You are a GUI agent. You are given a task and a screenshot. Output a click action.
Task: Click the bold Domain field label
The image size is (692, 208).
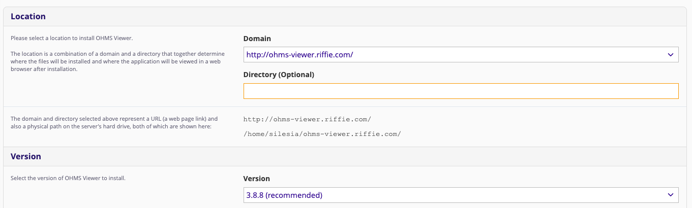click(x=257, y=39)
